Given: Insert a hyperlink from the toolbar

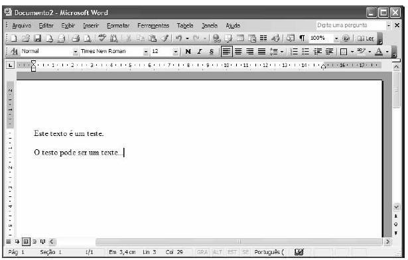Looking at the screenshot, I should click(x=216, y=38).
